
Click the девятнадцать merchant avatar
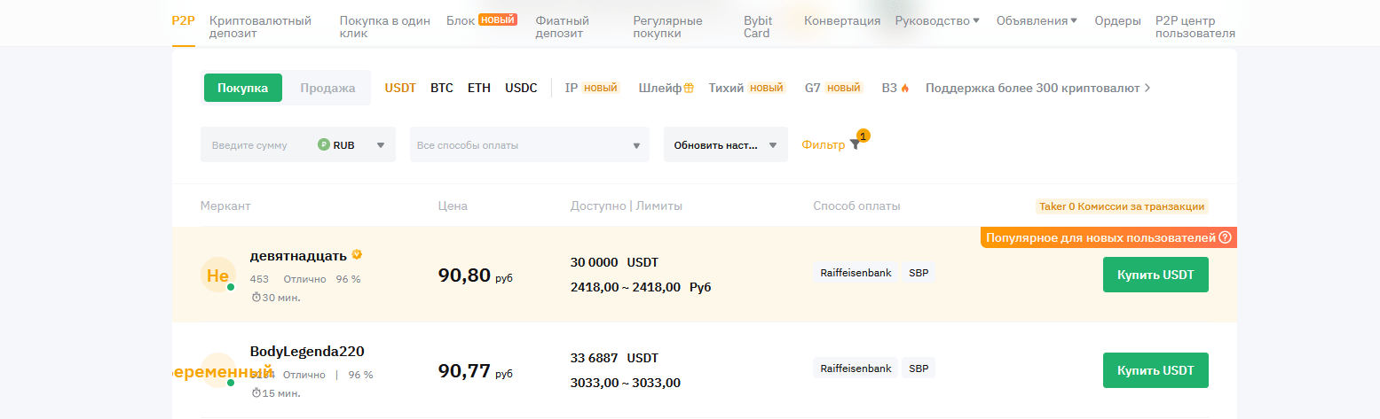click(x=217, y=275)
